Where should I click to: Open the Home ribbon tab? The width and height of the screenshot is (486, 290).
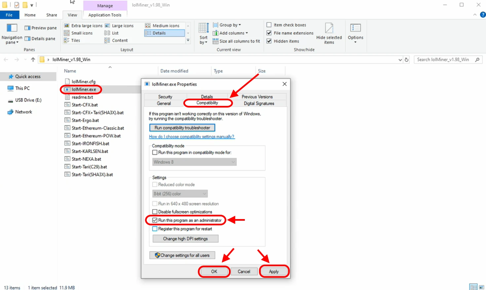[30, 15]
